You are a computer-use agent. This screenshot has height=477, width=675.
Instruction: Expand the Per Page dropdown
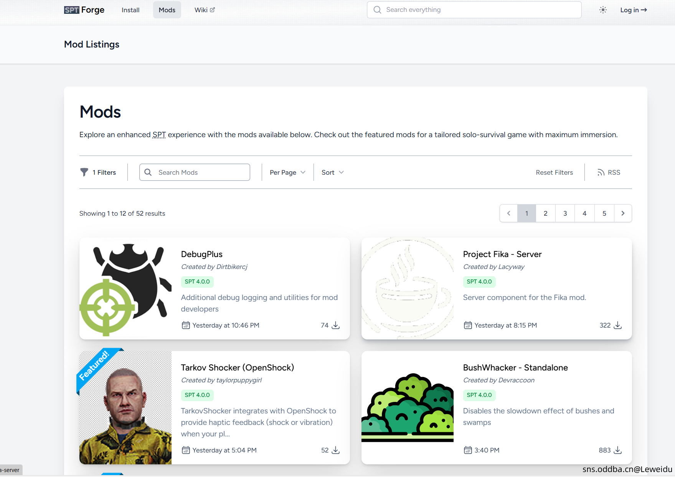(287, 172)
